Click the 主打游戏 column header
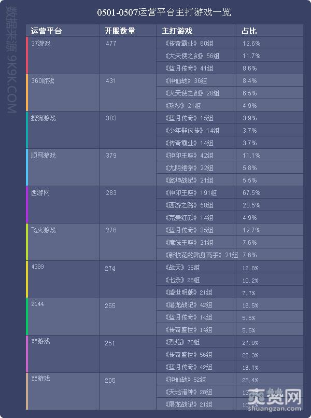 click(x=177, y=31)
